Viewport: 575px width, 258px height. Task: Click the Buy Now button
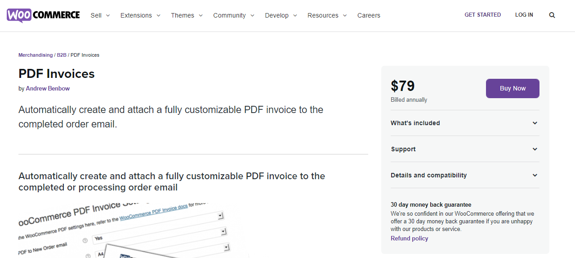pos(513,88)
